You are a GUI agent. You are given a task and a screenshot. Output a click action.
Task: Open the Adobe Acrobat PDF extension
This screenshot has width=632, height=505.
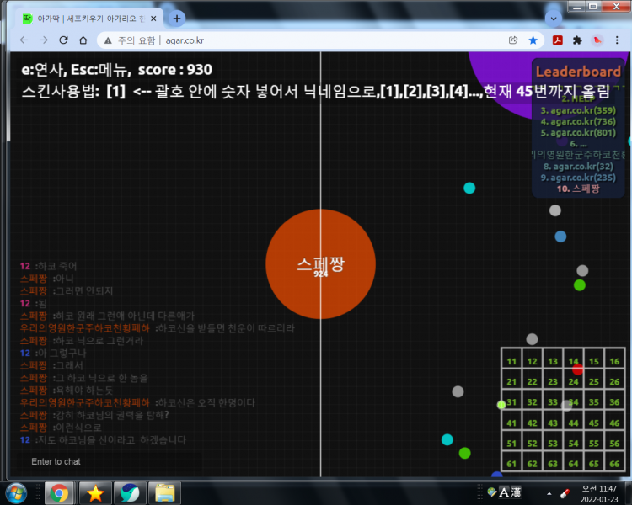(x=558, y=40)
